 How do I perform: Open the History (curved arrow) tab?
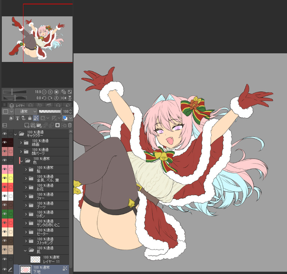(x=39, y=105)
